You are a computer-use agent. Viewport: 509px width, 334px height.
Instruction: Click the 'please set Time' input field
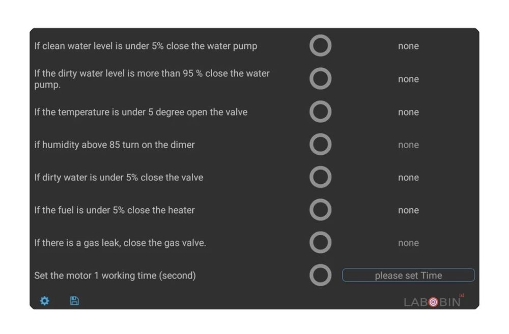coord(408,275)
